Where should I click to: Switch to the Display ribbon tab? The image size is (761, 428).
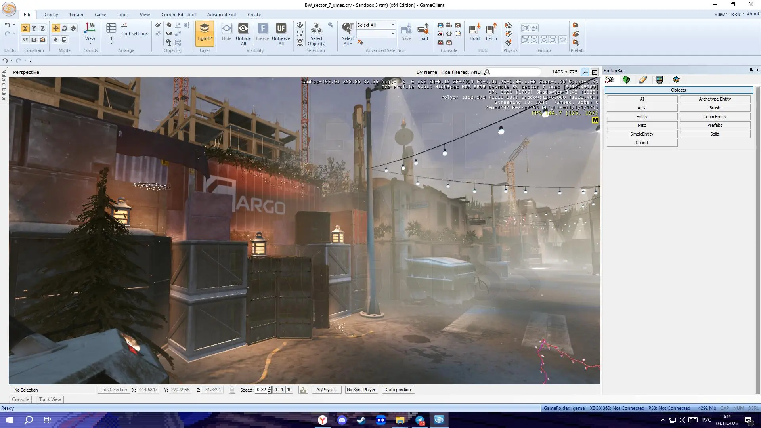click(x=50, y=15)
